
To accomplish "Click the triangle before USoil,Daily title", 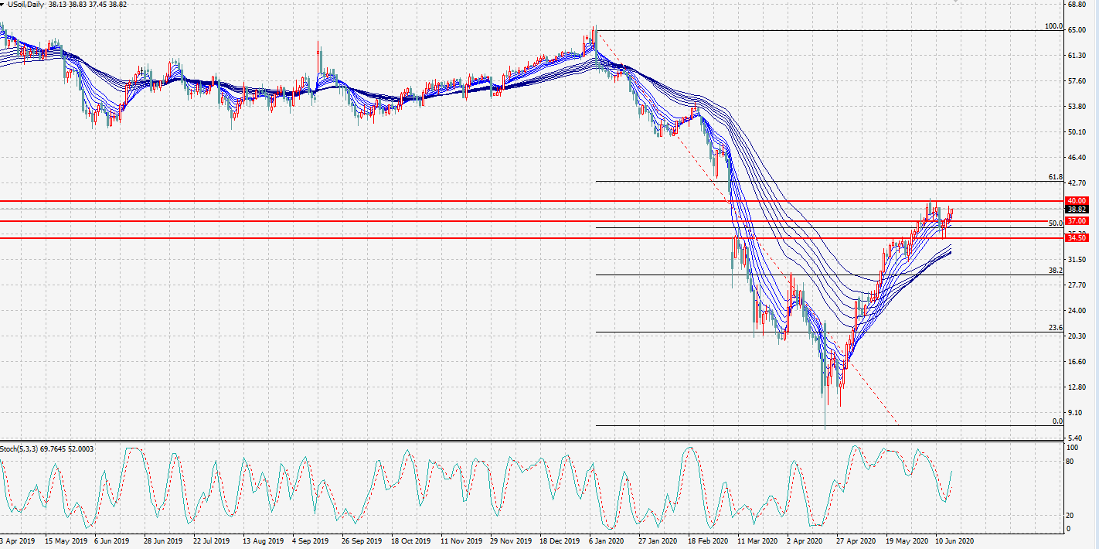I will coord(3,5).
